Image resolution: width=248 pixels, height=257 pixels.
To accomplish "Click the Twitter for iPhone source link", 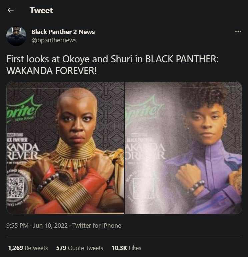I will [97, 226].
